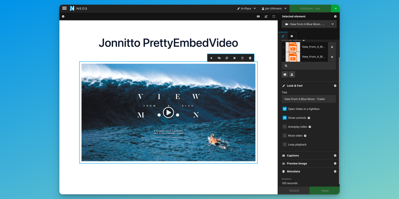This screenshot has height=199, width=399.
Task: Open the hamburger navigation menu
Action: (x=65, y=8)
